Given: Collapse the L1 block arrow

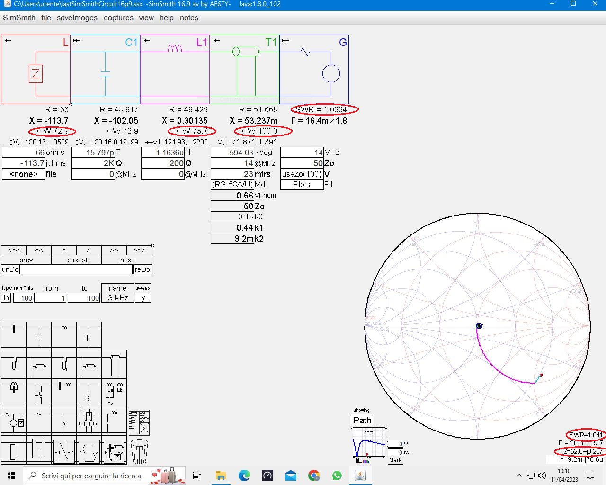Looking at the screenshot, I should pyautogui.click(x=146, y=40).
